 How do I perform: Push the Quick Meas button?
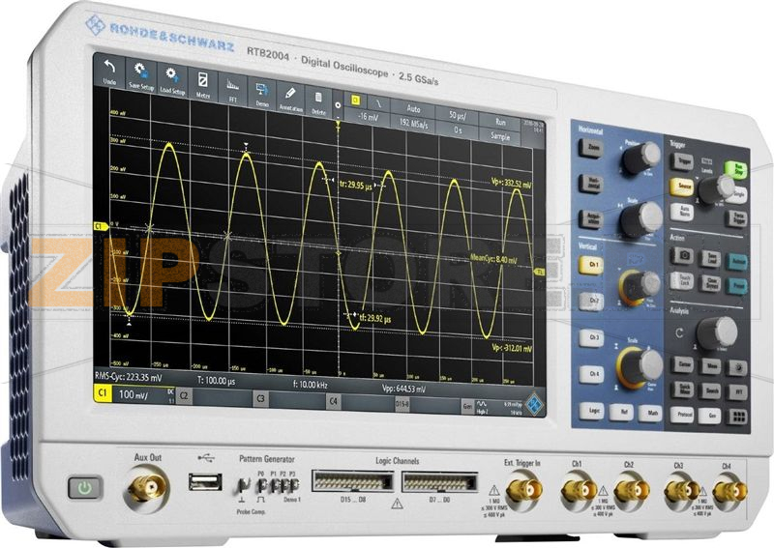click(x=684, y=389)
